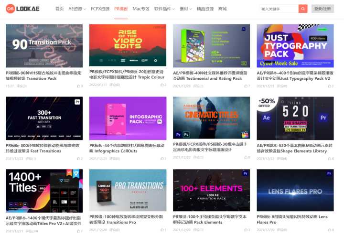Click like icon under Testimonial and Rating Pack
This screenshot has height=236, width=344.
pyautogui.click(x=245, y=86)
